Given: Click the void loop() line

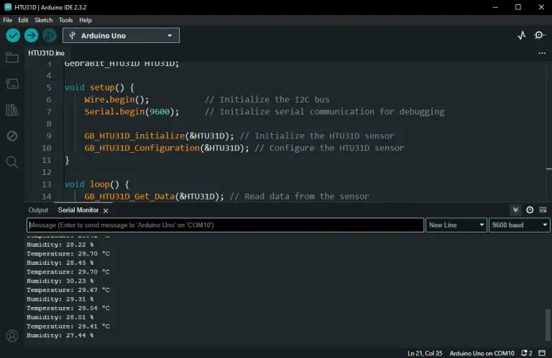Looking at the screenshot, I should (97, 184).
